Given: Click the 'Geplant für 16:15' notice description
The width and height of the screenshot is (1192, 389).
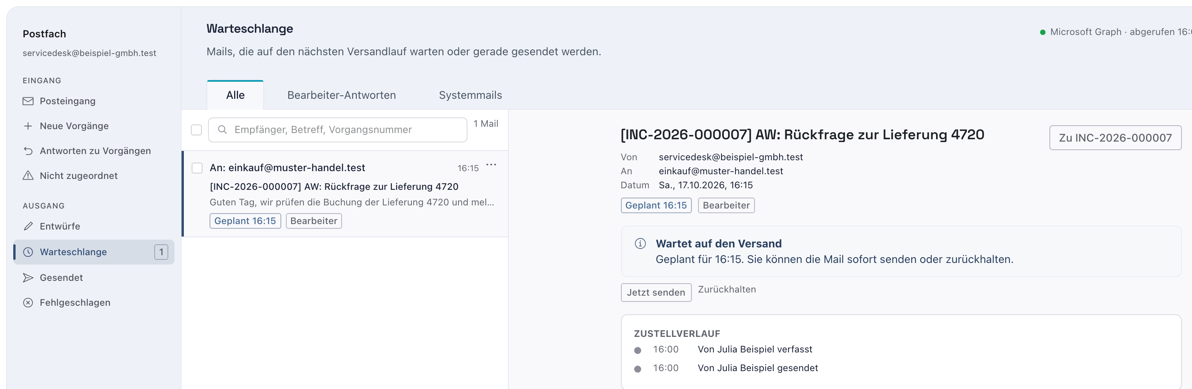Looking at the screenshot, I should click(x=834, y=259).
